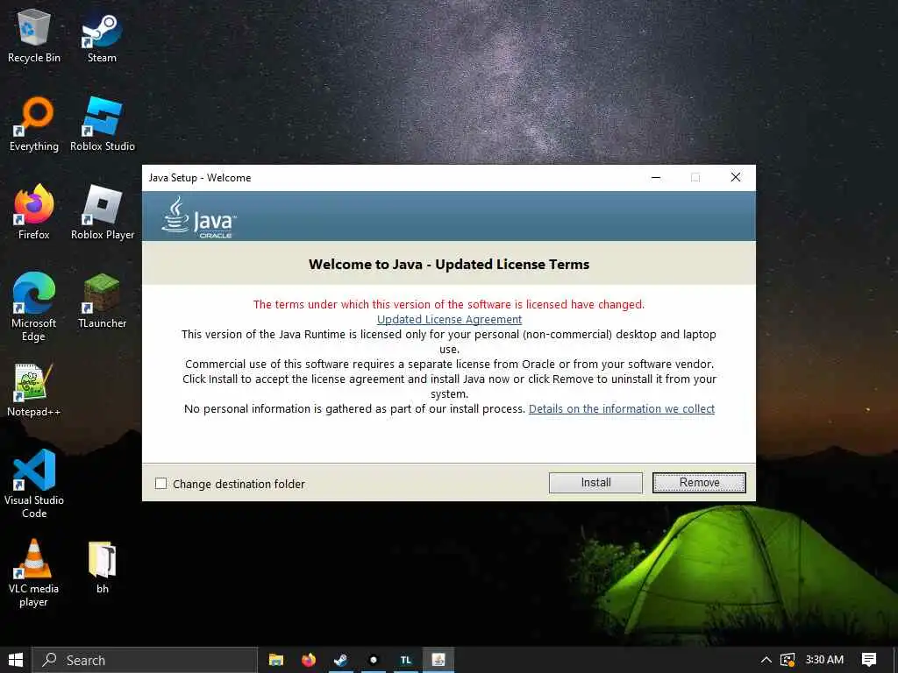Switch to Steam in the taskbar
The width and height of the screenshot is (898, 673).
pyautogui.click(x=341, y=660)
